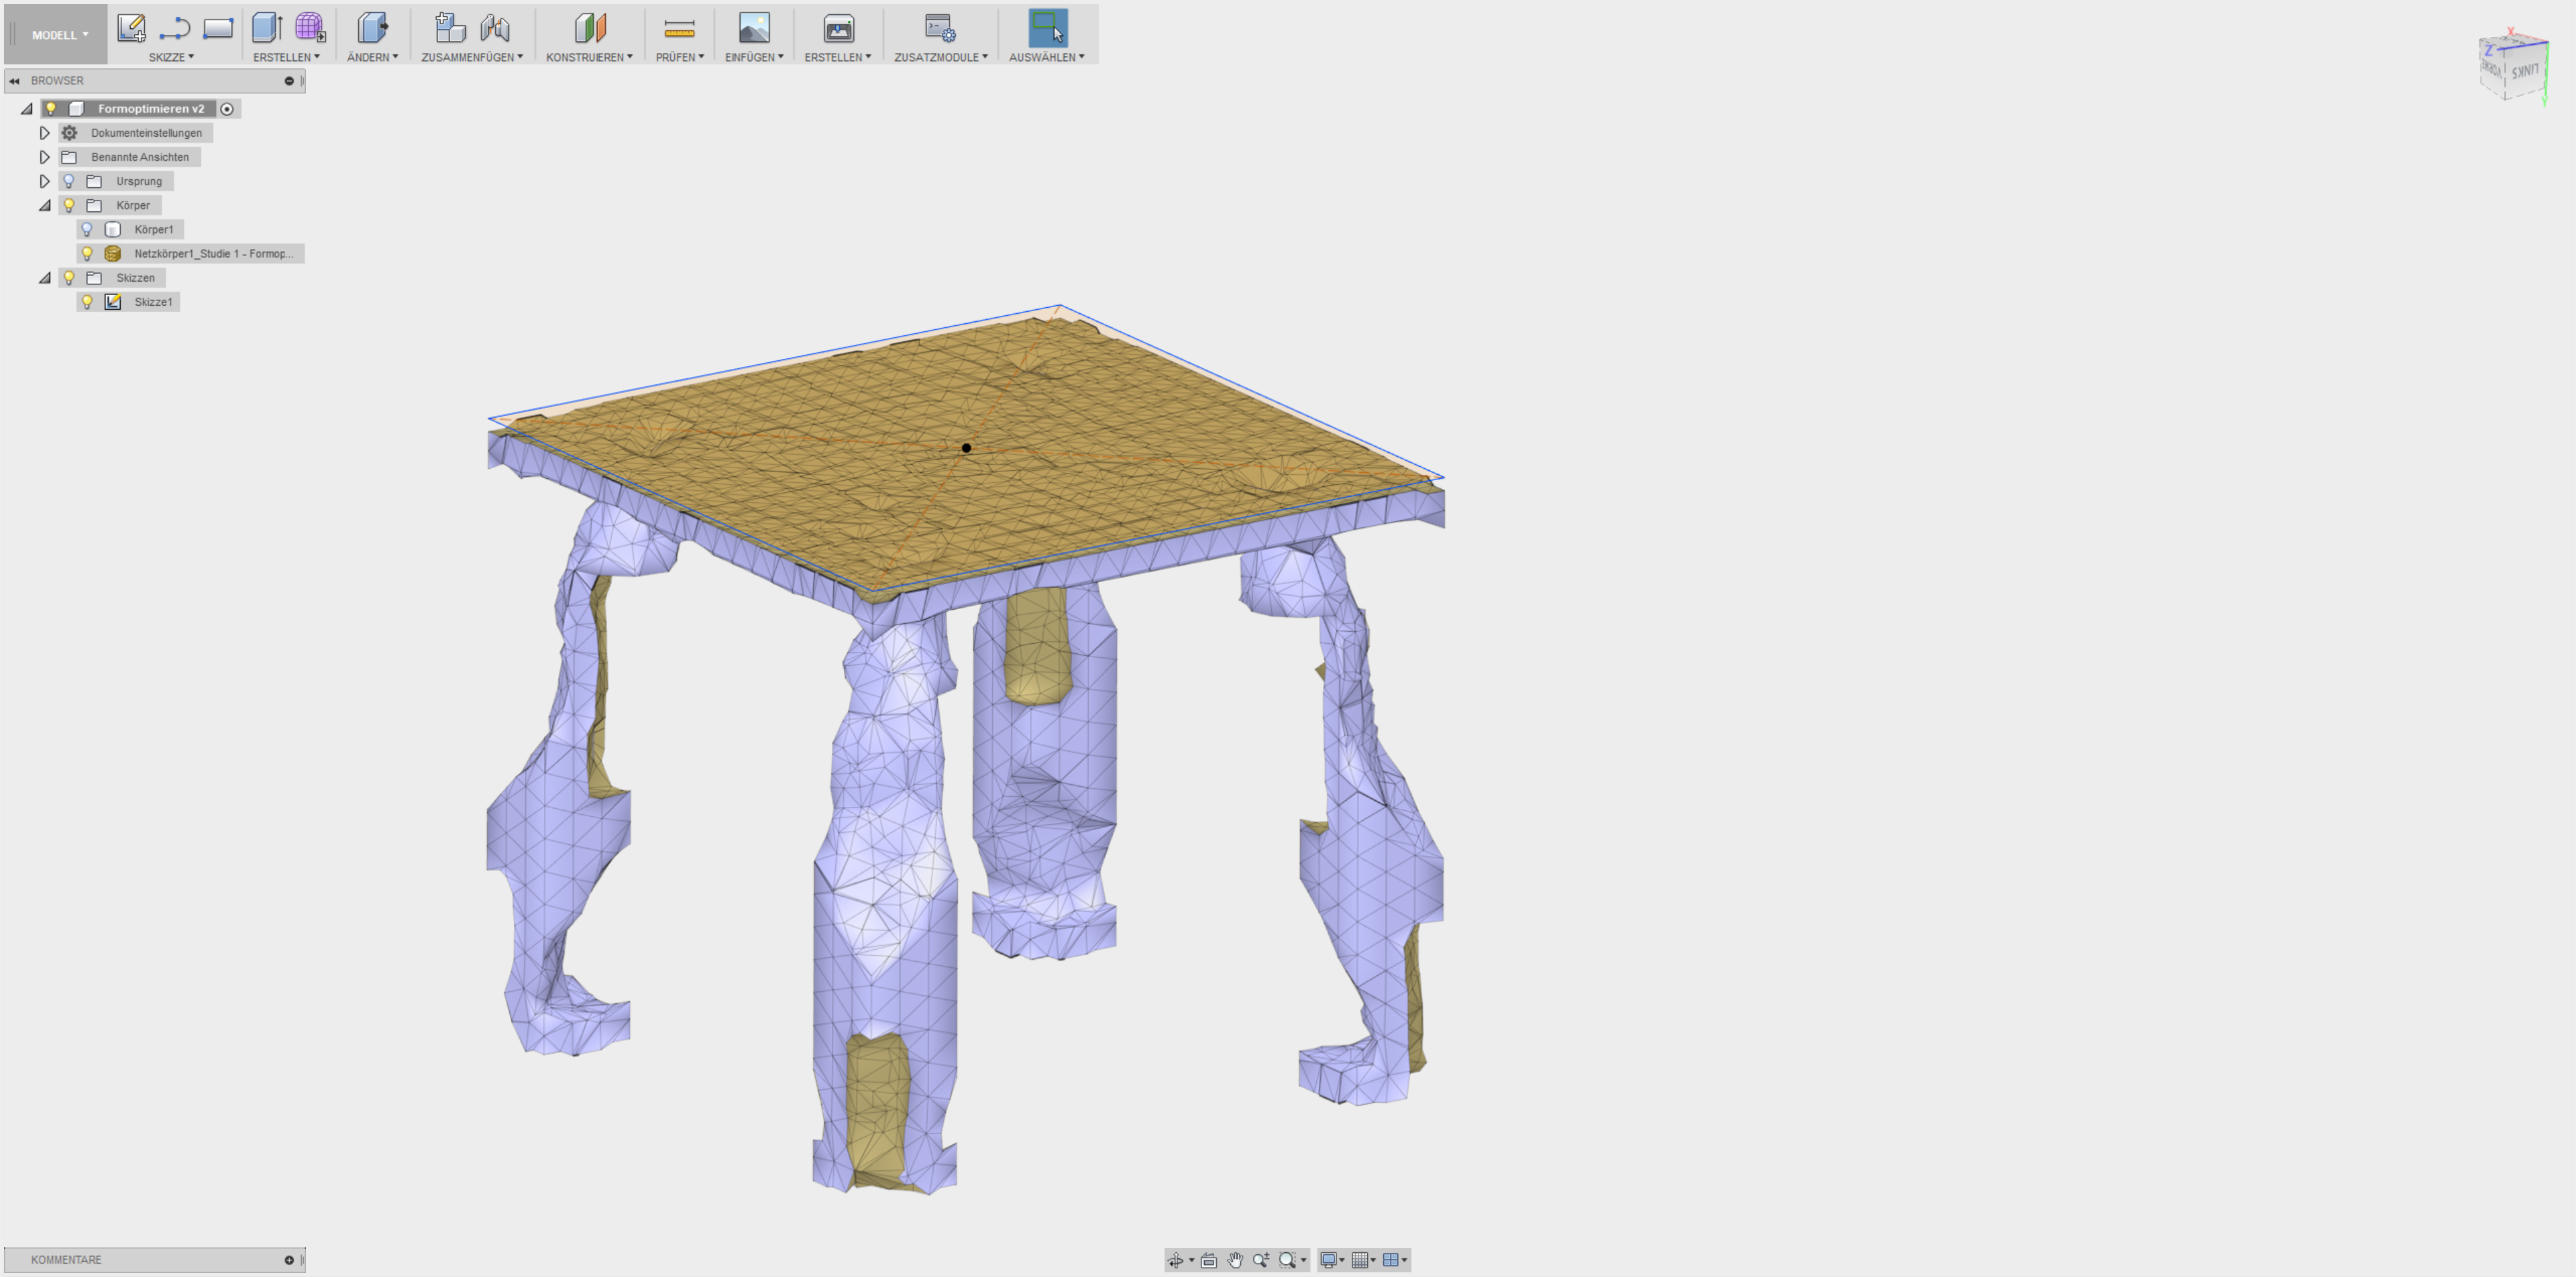Click the Joint tool icon

tap(495, 27)
